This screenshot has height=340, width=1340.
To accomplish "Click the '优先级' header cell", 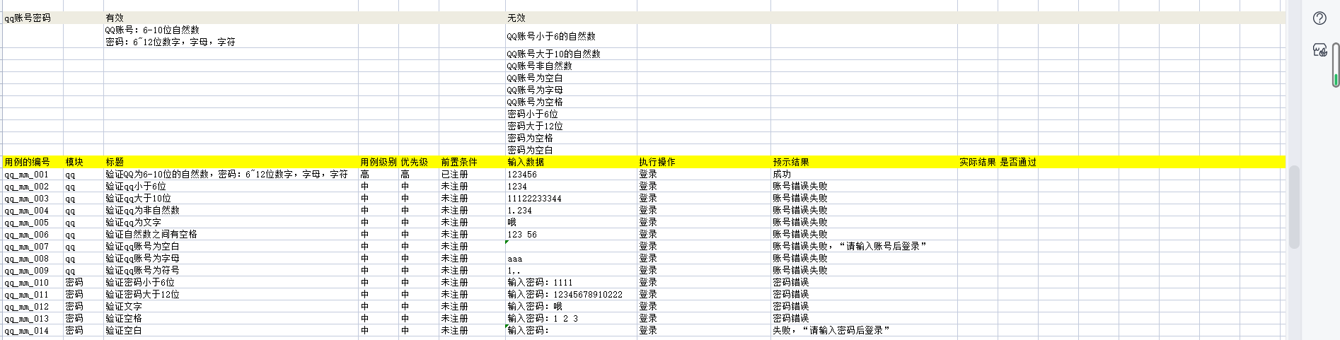I will pos(418,162).
